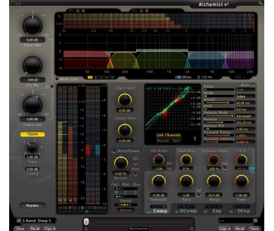Open the B slot preset selector arrows

255,221
